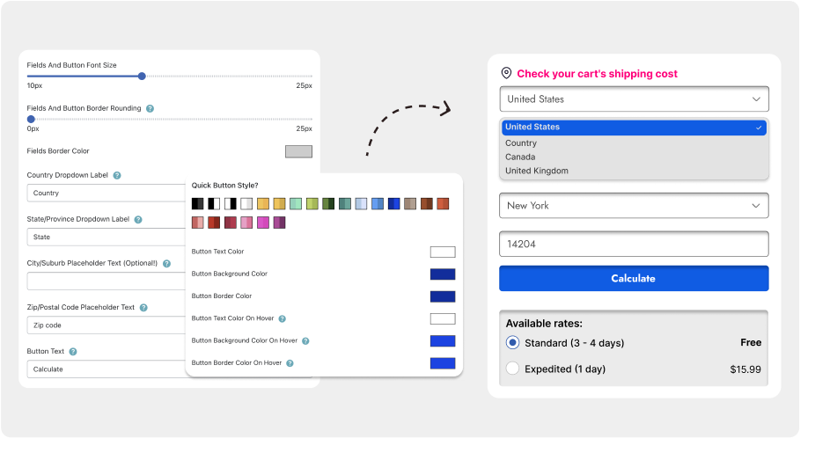Click the '$15.99' rate price
The width and height of the screenshot is (837, 453).
[745, 369]
